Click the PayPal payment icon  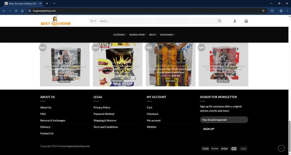coord(215,149)
